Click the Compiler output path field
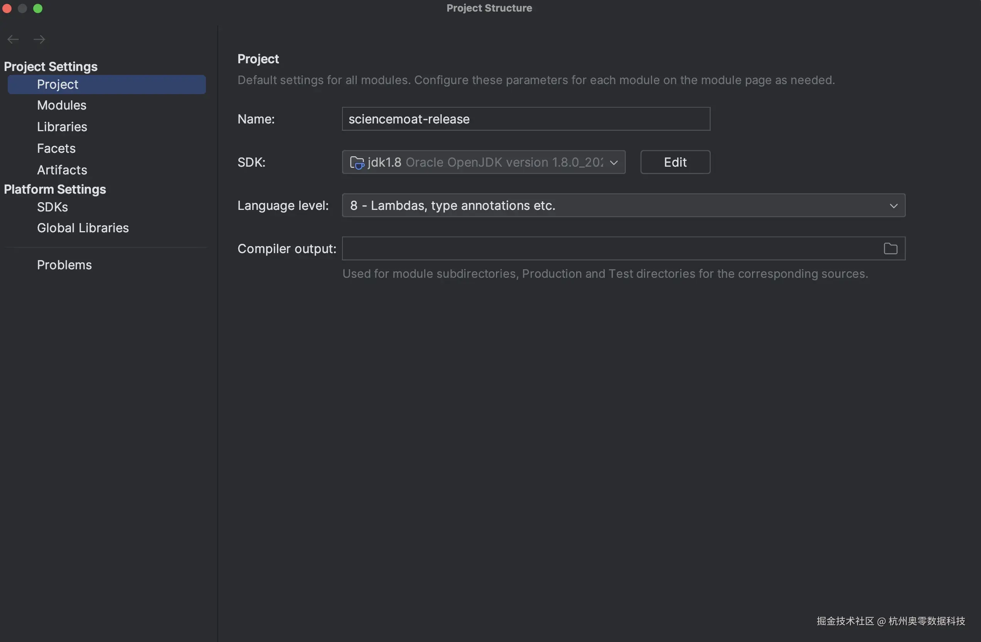The image size is (981, 642). [610, 248]
